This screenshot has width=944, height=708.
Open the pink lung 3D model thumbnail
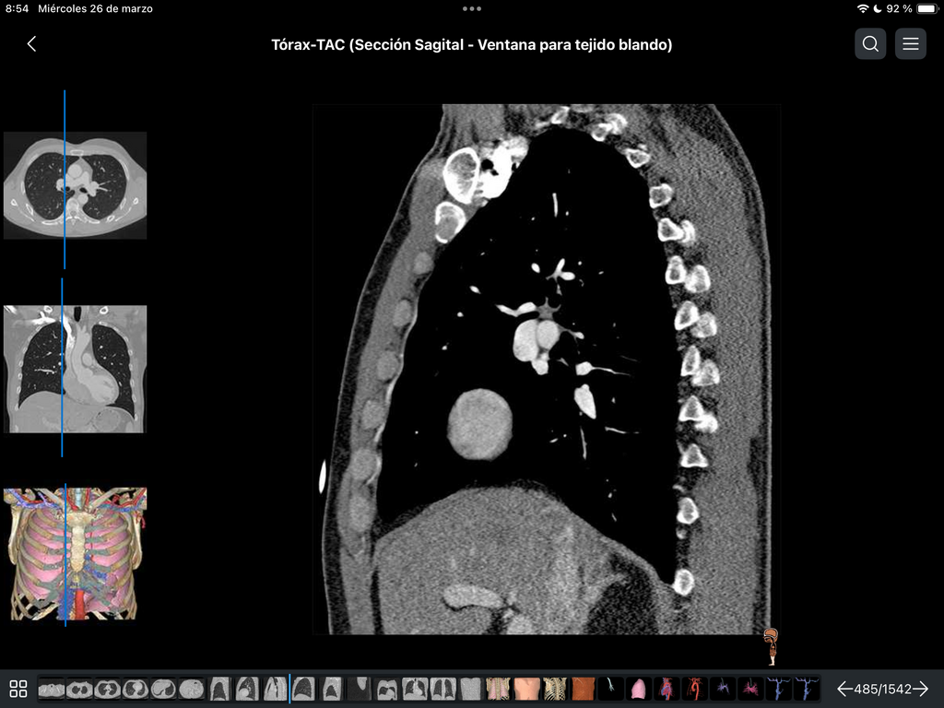[x=639, y=688]
